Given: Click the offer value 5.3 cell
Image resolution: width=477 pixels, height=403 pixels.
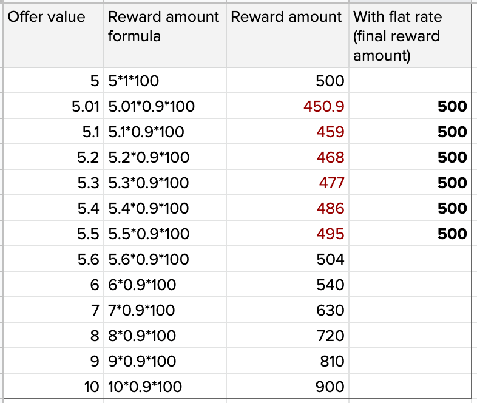Looking at the screenshot, I should [x=53, y=183].
